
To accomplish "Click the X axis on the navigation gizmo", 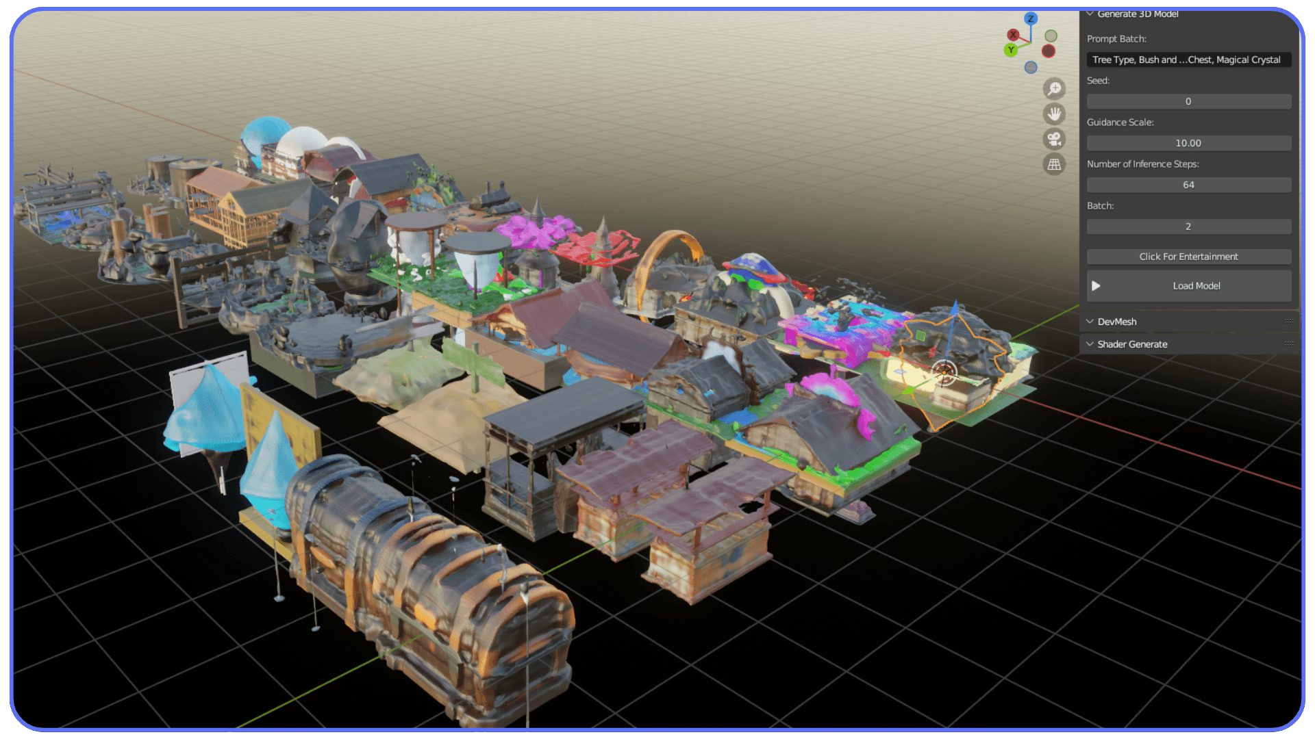I will pos(1013,35).
